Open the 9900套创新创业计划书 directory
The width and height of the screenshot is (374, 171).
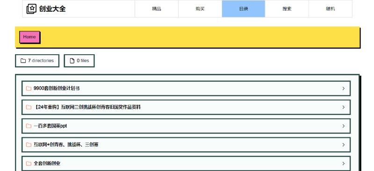click(x=186, y=88)
